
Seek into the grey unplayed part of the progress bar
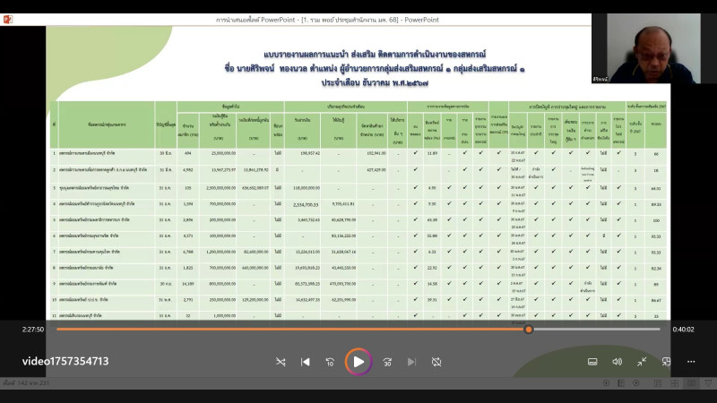tap(596, 329)
